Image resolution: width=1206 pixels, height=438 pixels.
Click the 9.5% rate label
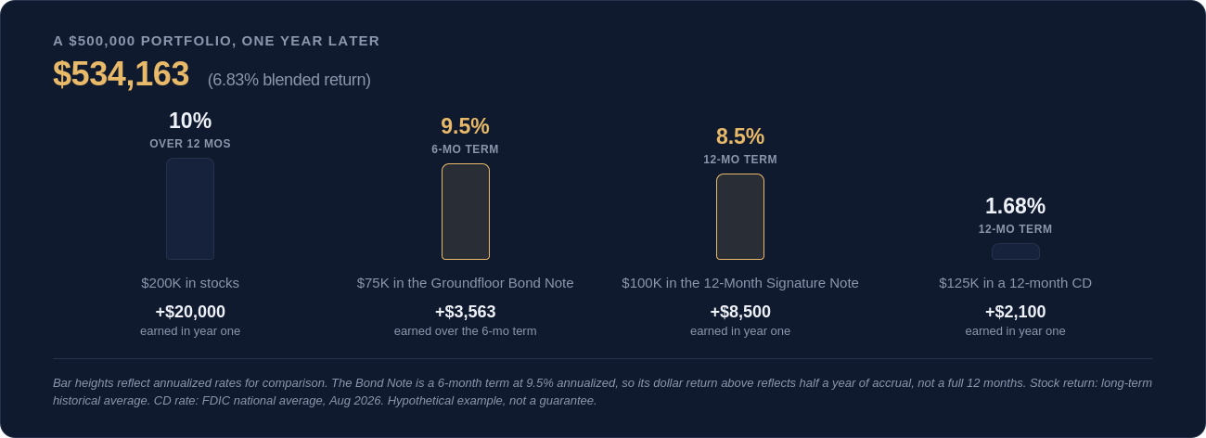pyautogui.click(x=465, y=126)
